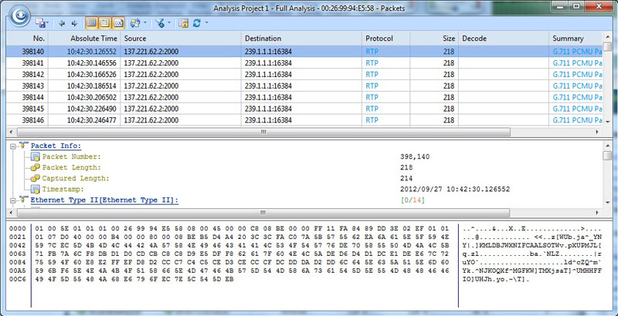Click the Packet Number field icon
618x316 pixels.
pos(35,156)
